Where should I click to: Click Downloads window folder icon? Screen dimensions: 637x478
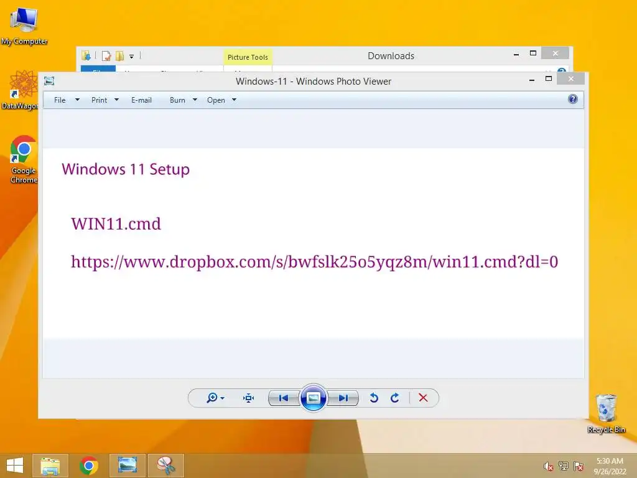[x=86, y=55]
